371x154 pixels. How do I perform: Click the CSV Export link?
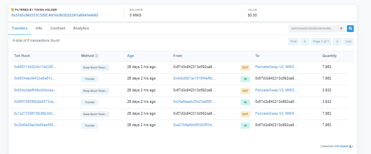click(341, 146)
